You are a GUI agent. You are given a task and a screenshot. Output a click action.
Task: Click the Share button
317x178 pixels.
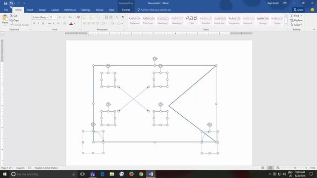click(298, 10)
